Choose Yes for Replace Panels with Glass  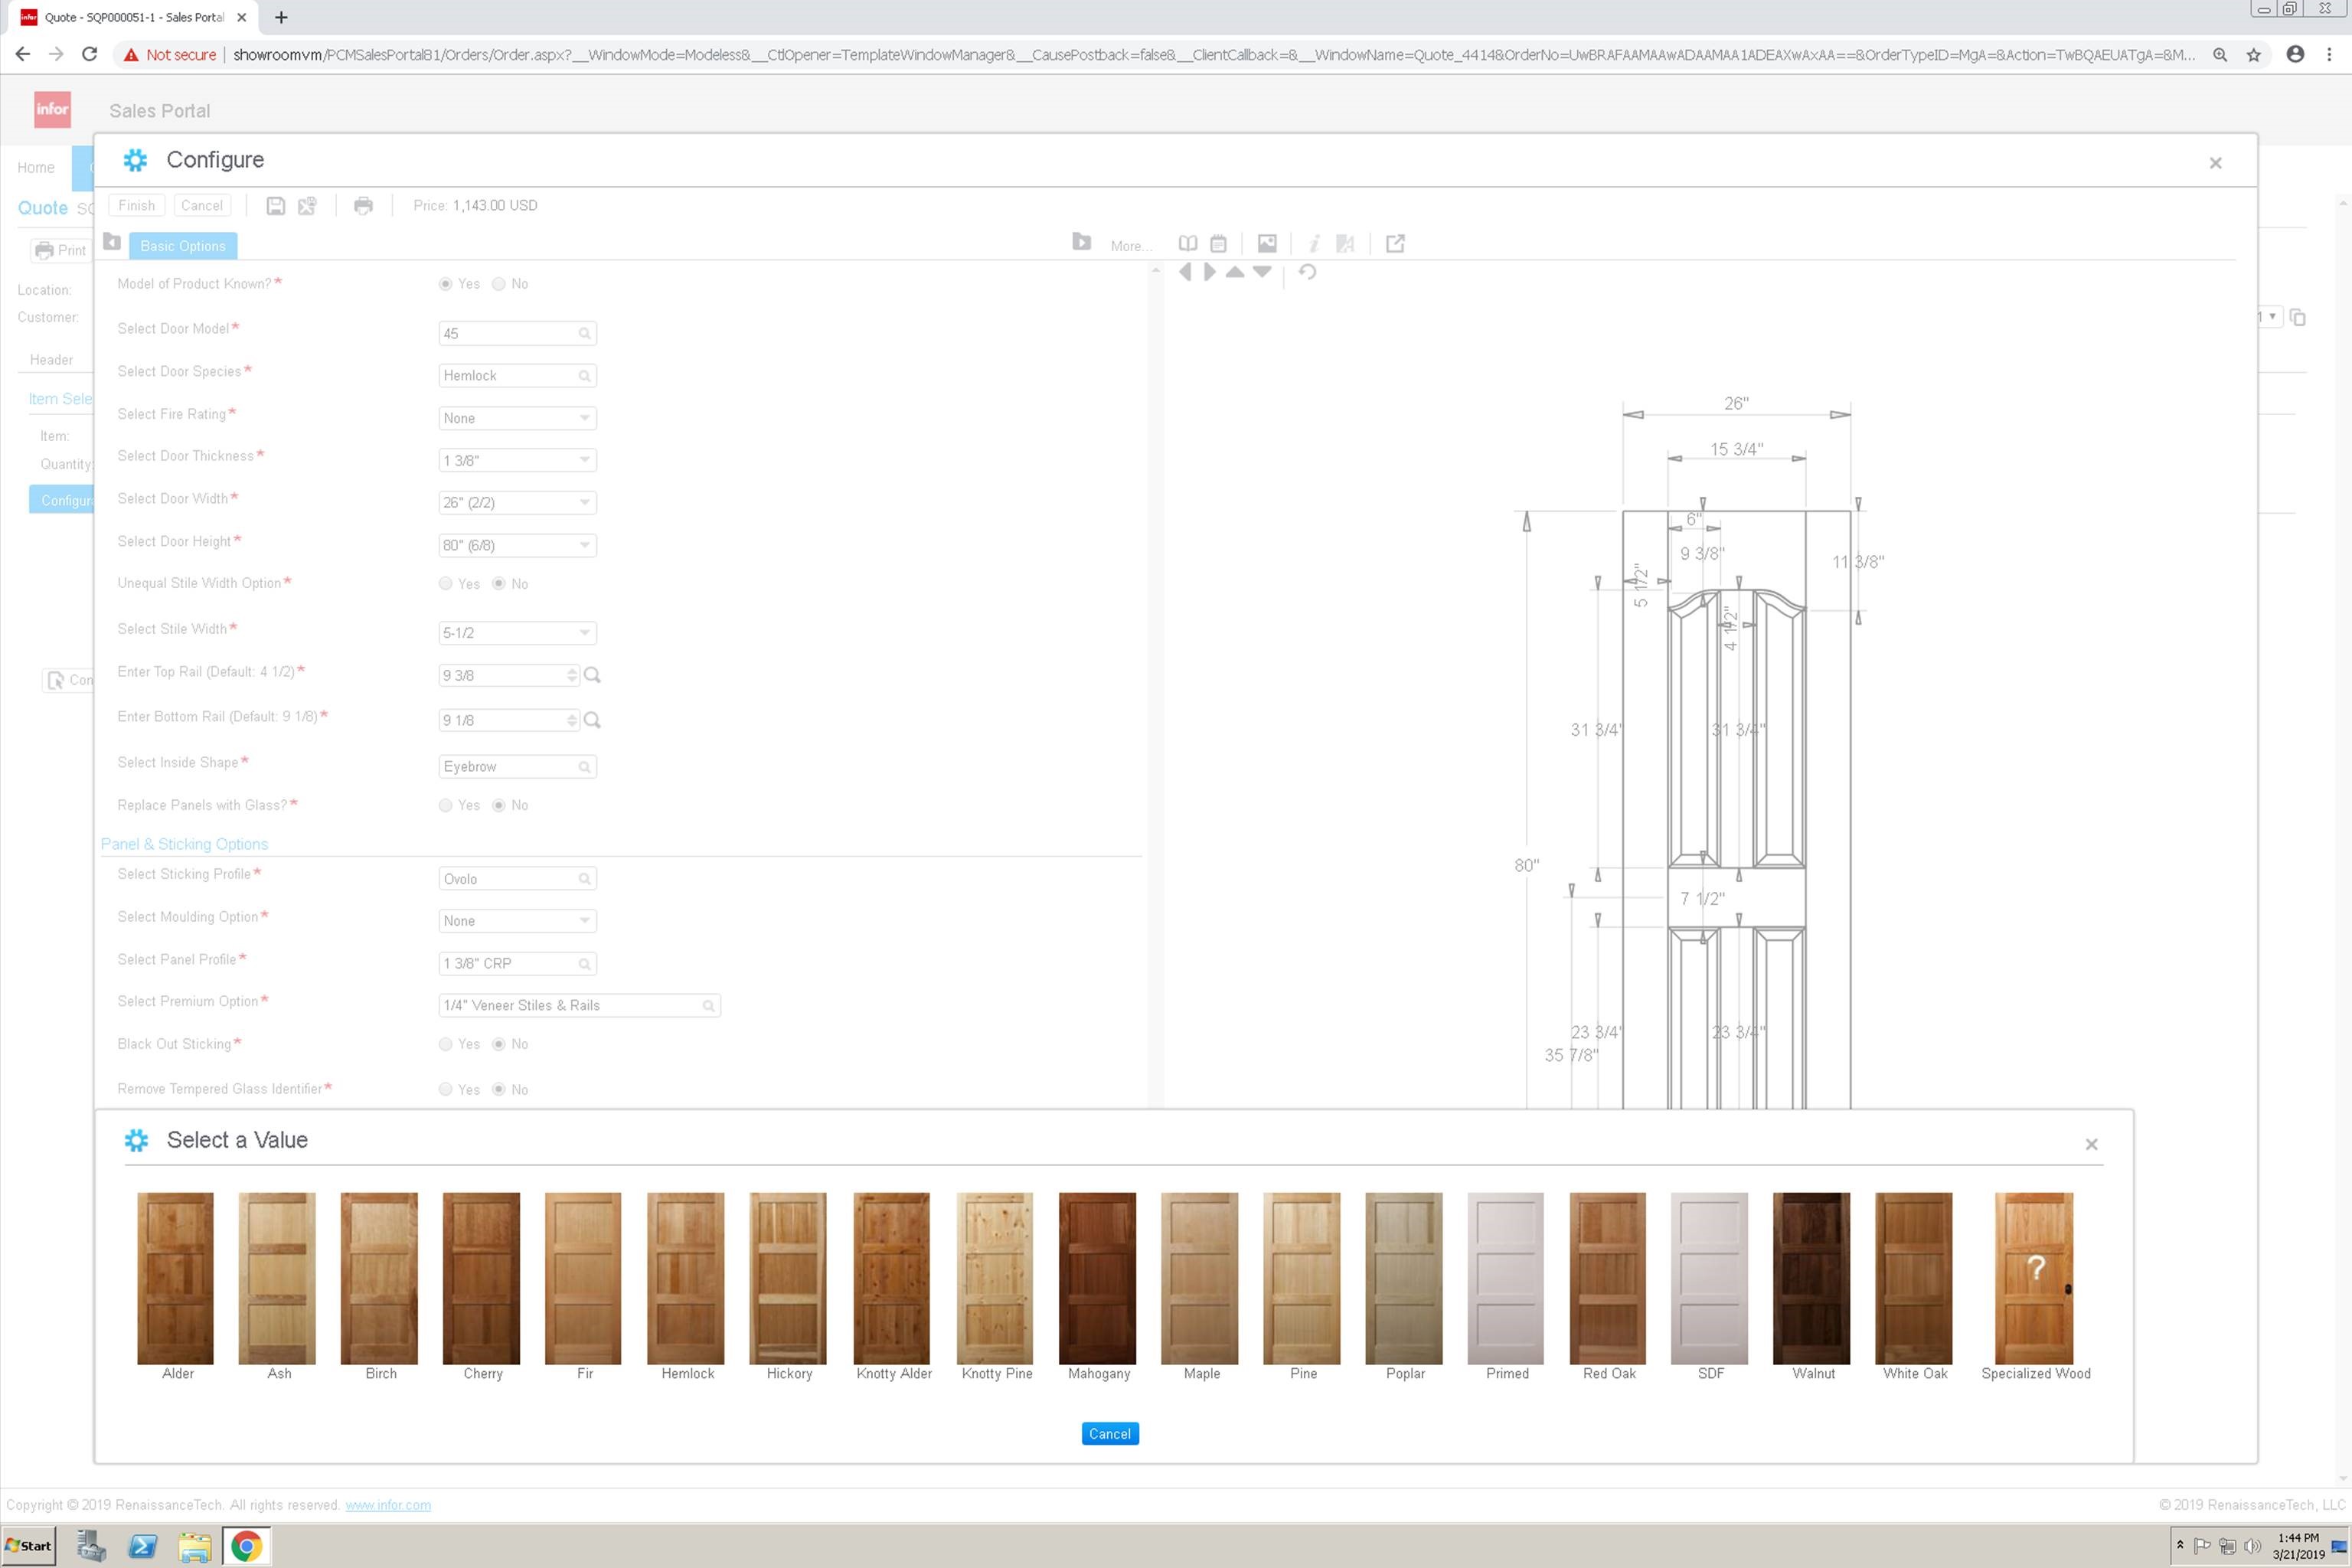point(446,805)
